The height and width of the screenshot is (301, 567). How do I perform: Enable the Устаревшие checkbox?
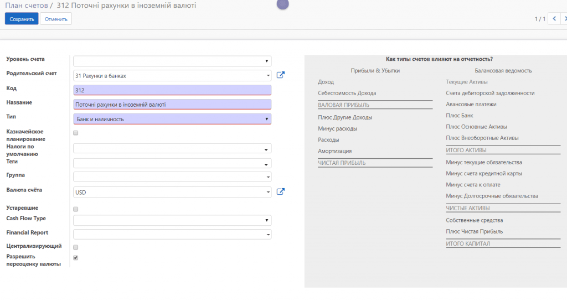(x=75, y=209)
